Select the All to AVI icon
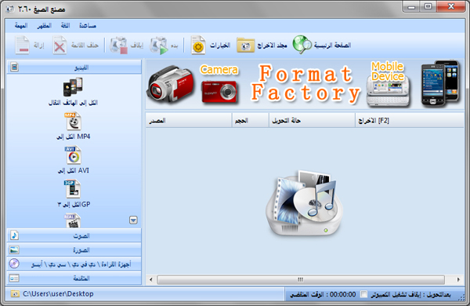Image resolution: width=470 pixels, height=306 pixels. coord(73,155)
